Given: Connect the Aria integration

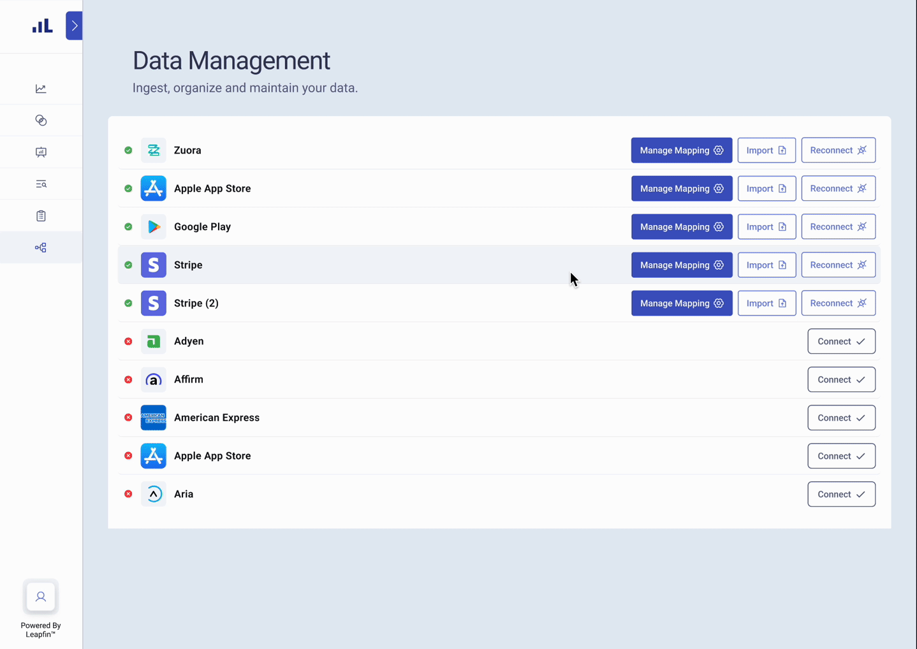Looking at the screenshot, I should (841, 494).
